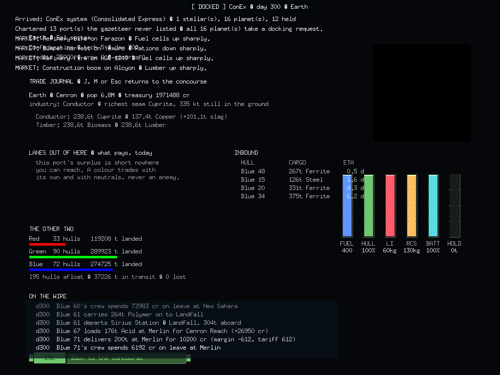The width and height of the screenshot is (500, 375).
Task: Click the empty HOLD gauge bar
Action: pos(455,206)
